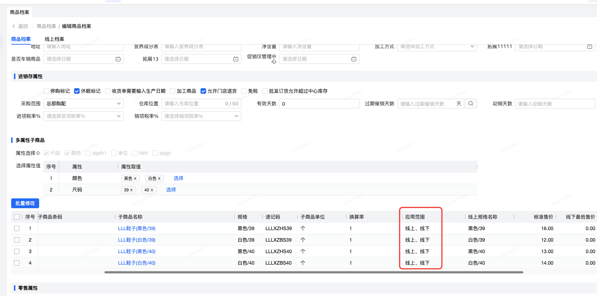Tick the 免税 checkbox
Image resolution: width=597 pixels, height=296 pixels.
click(x=244, y=91)
